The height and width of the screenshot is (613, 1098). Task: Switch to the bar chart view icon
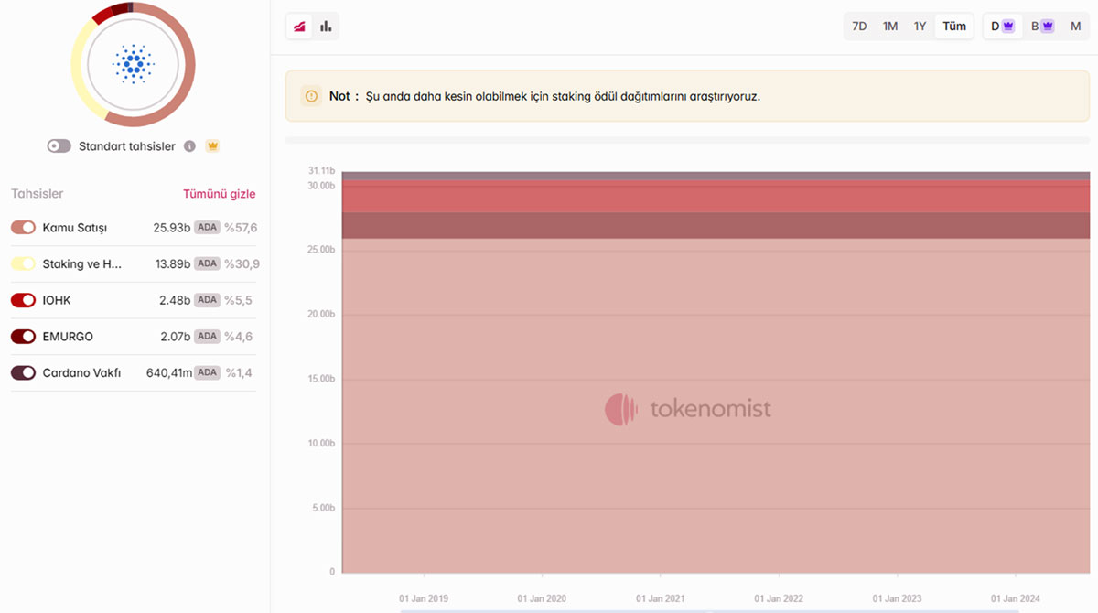coord(326,27)
